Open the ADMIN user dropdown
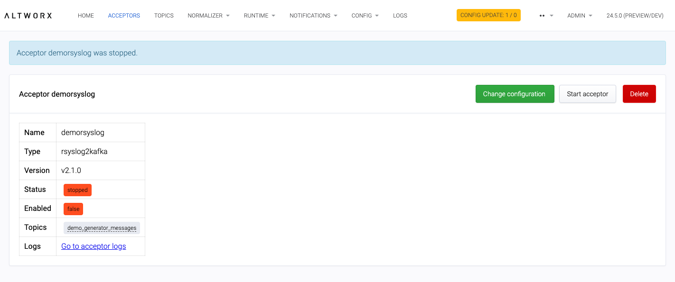This screenshot has height=282, width=675. [x=580, y=16]
